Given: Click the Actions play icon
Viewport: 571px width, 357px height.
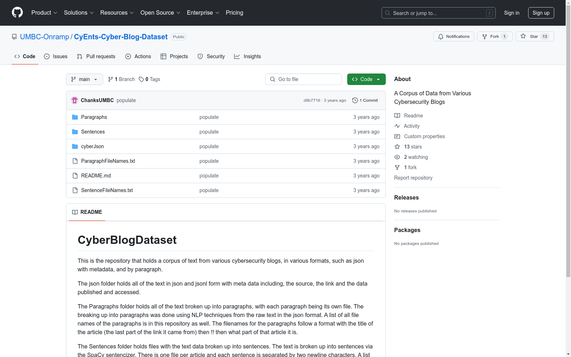Looking at the screenshot, I should pos(128,56).
